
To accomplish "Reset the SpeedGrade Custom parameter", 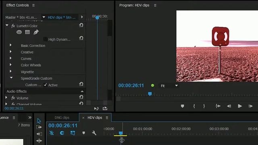I will tap(81, 84).
